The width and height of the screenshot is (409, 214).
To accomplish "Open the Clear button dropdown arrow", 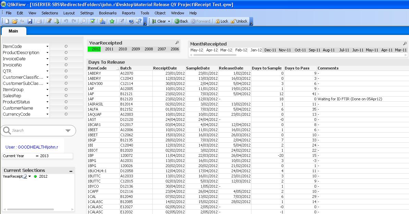I will pos(169,21).
